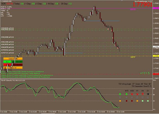
Task: Click order label #38139529 sell 0.01
Action: pyautogui.click(x=7, y=44)
